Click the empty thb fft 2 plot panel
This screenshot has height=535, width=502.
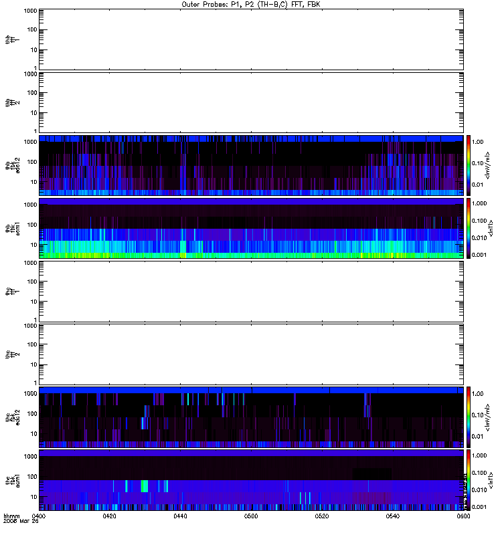[x=251, y=102]
